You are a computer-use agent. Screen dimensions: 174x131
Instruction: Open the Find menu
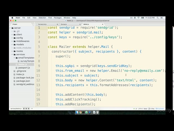coord(50,18)
